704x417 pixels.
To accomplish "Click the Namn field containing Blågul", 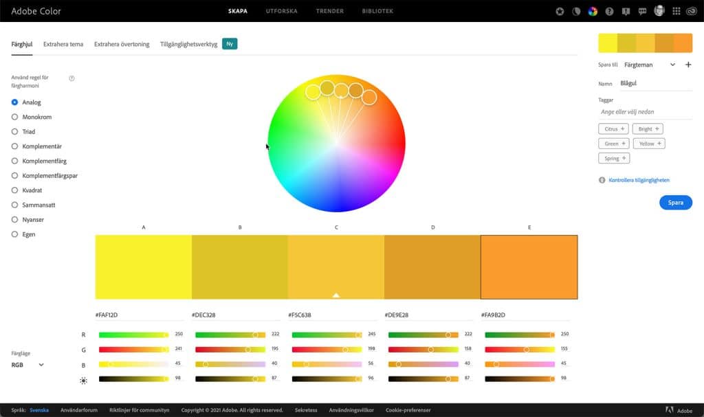I will pyautogui.click(x=655, y=84).
